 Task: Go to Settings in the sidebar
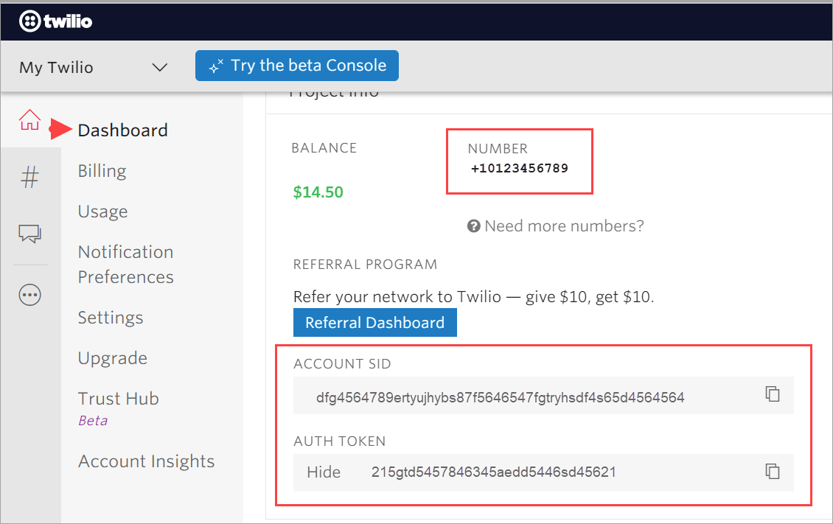click(x=111, y=318)
